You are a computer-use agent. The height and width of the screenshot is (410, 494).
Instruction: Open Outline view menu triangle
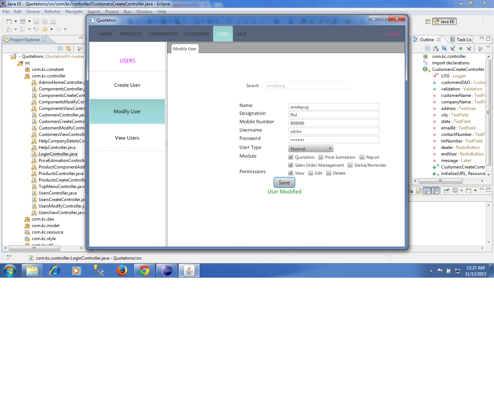488,47
